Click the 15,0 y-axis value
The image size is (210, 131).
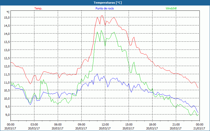click(7, 17)
